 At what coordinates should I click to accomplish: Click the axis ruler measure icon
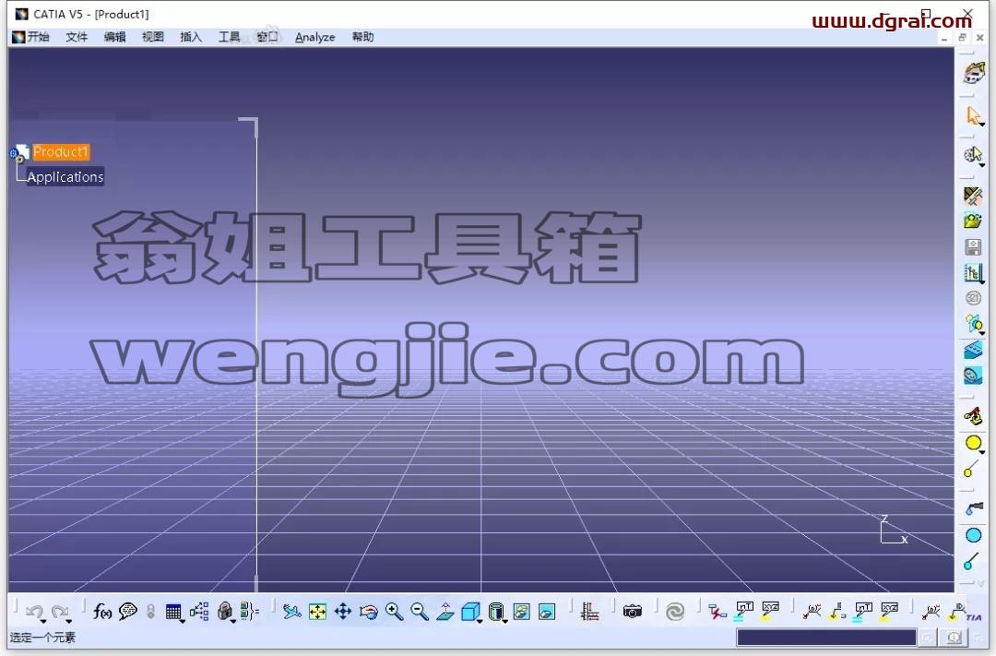click(589, 612)
